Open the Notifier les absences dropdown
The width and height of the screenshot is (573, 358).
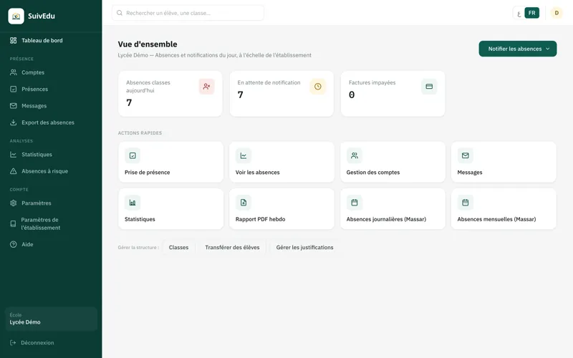518,49
